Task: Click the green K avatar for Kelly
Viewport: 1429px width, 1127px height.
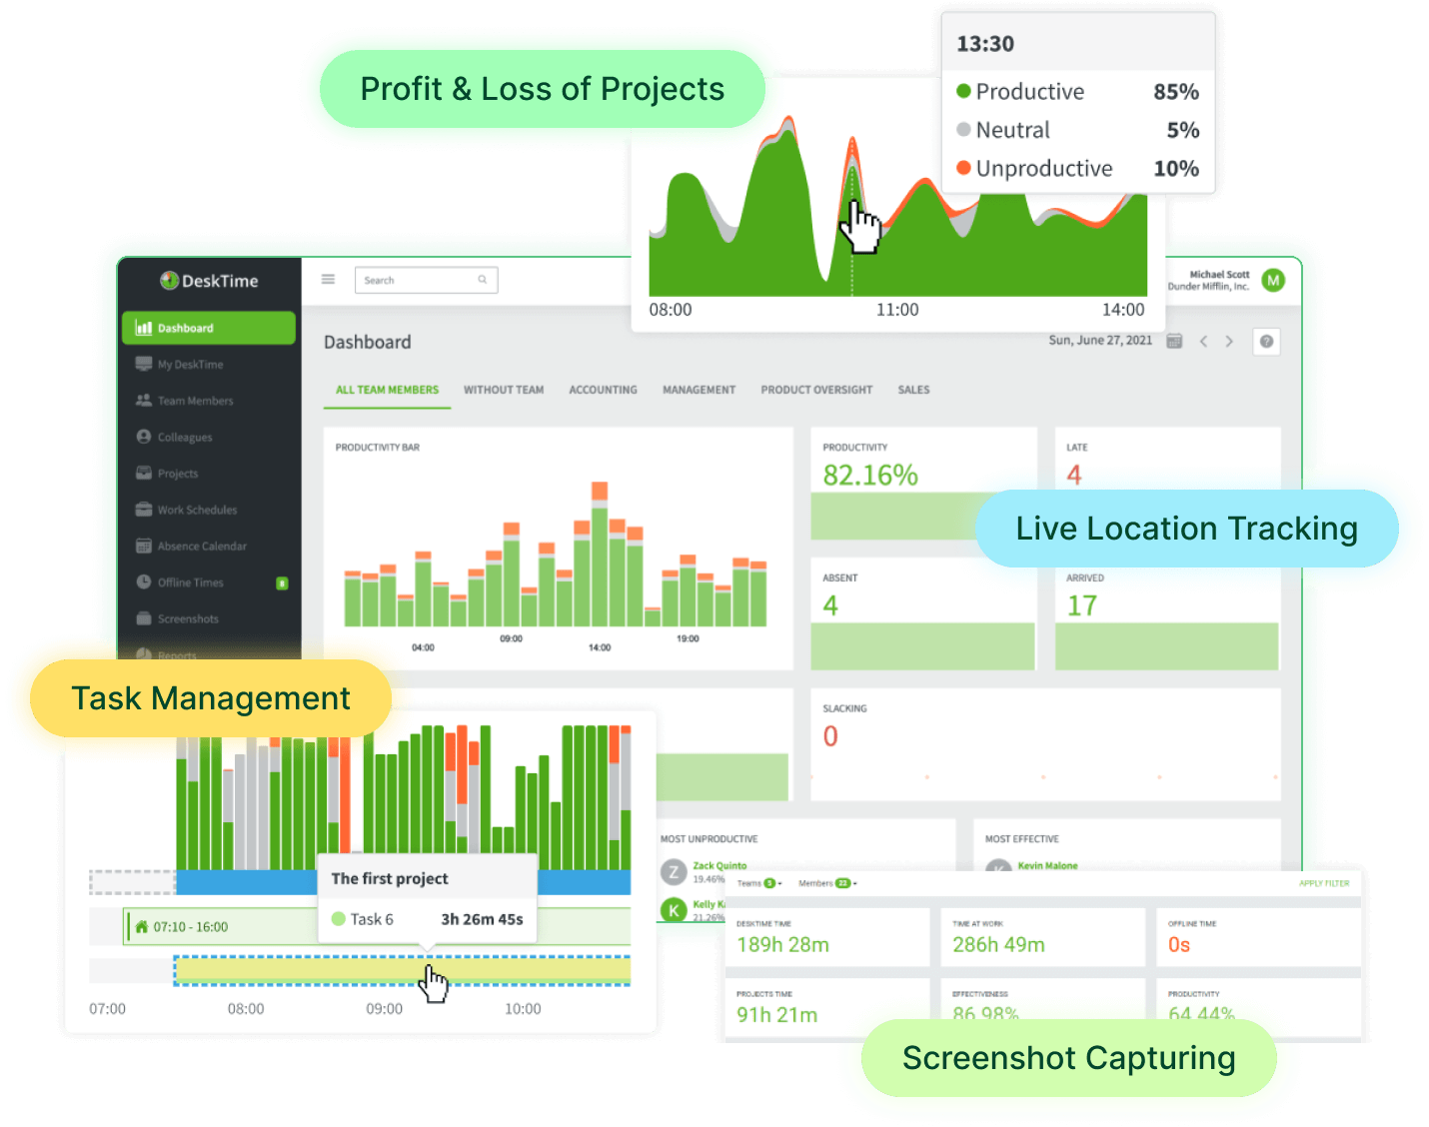Action: 674,909
